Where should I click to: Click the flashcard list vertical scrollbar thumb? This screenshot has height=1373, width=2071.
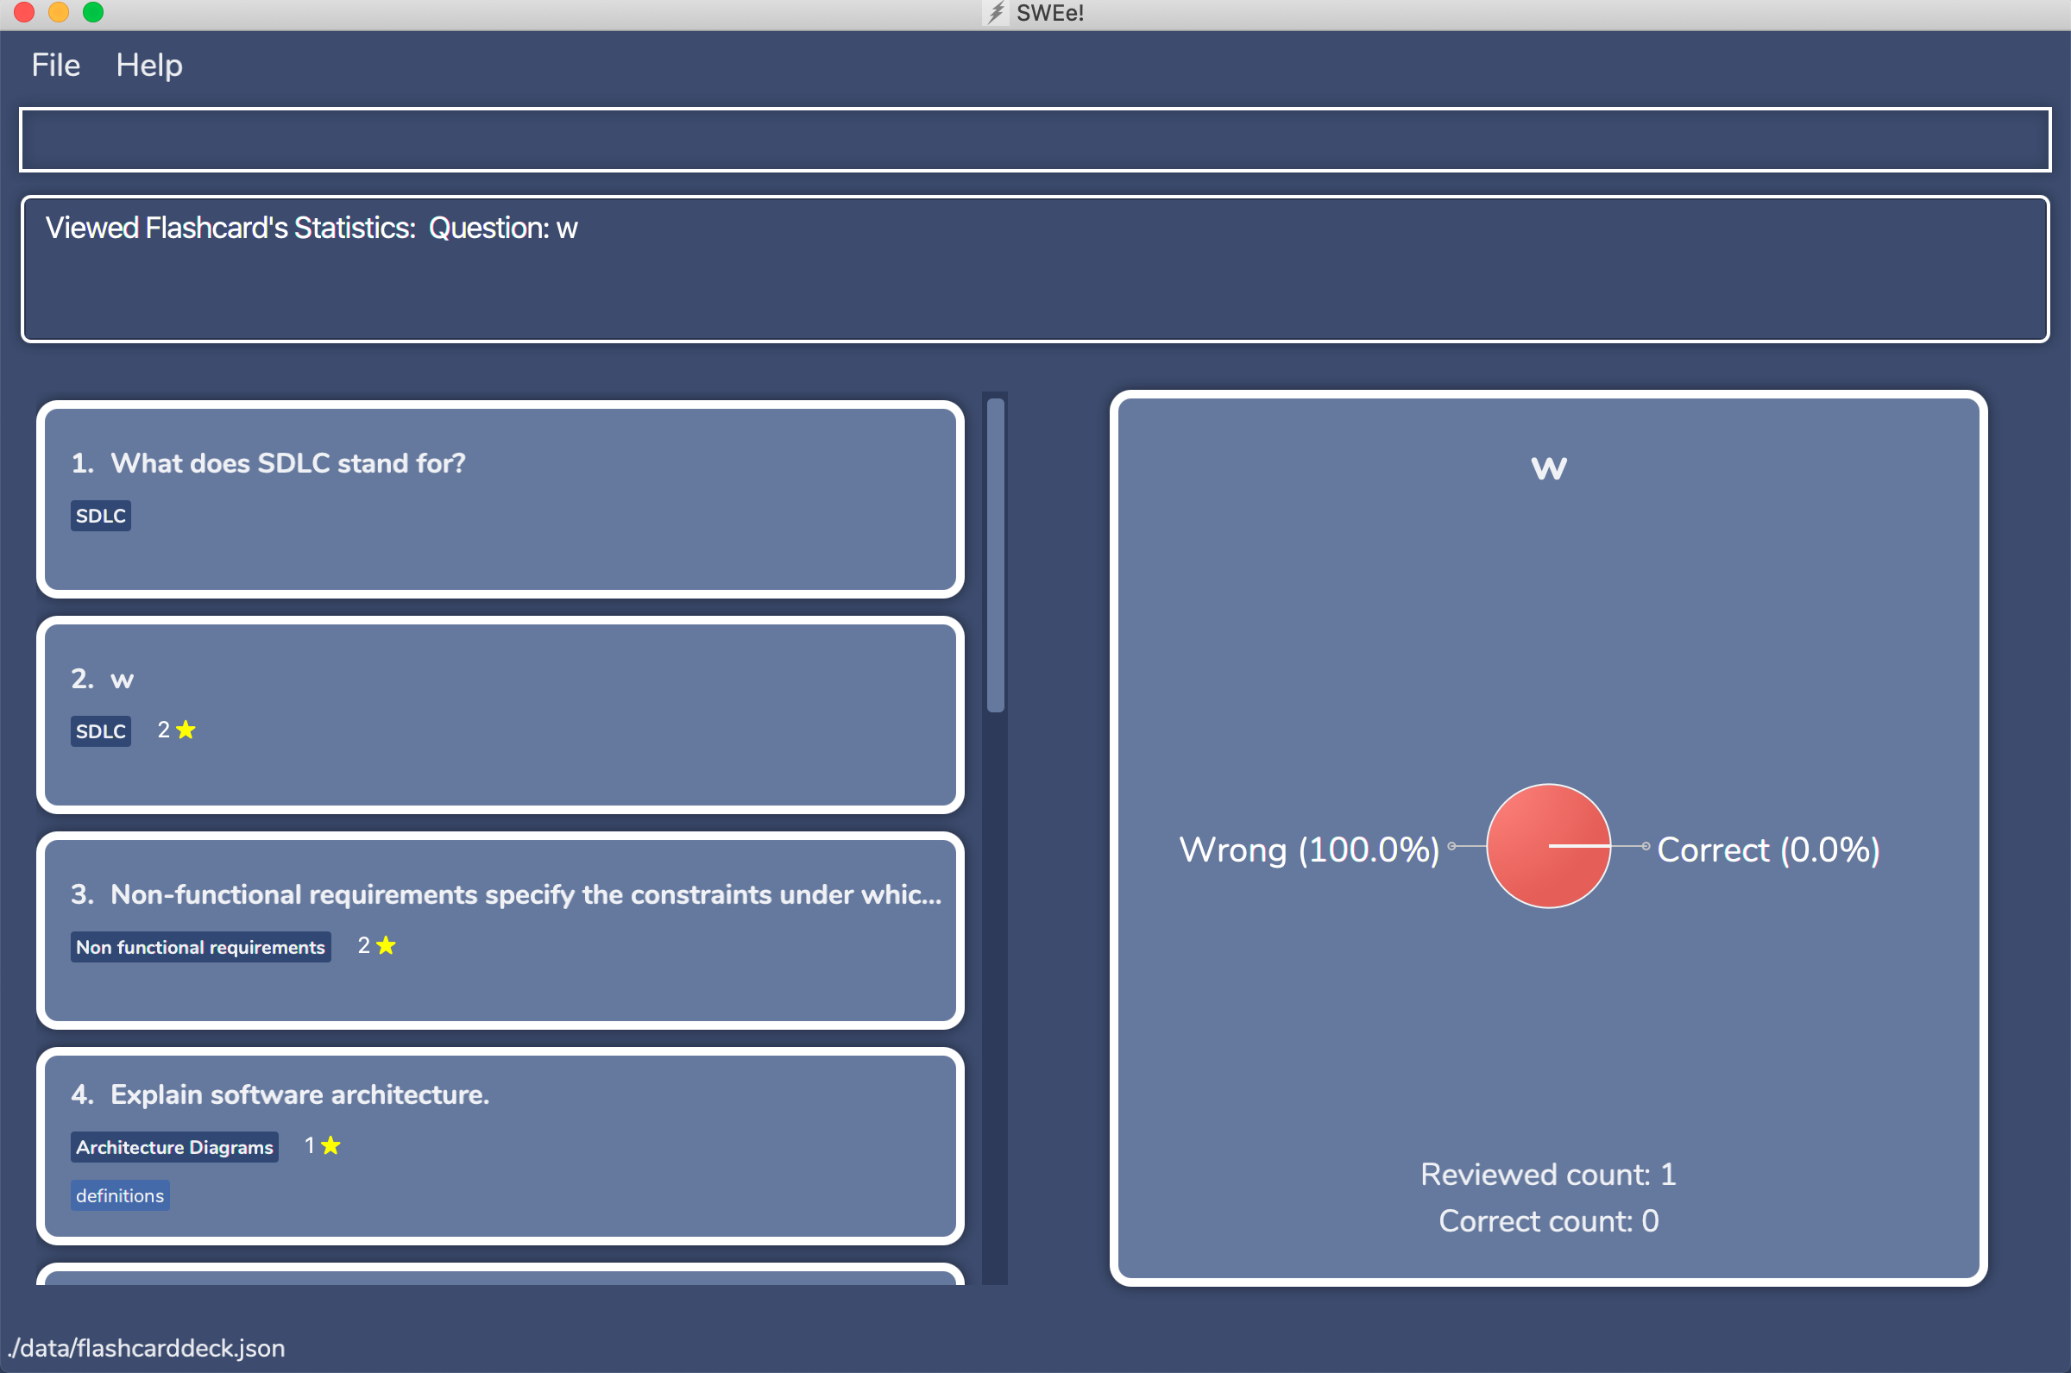tap(995, 555)
